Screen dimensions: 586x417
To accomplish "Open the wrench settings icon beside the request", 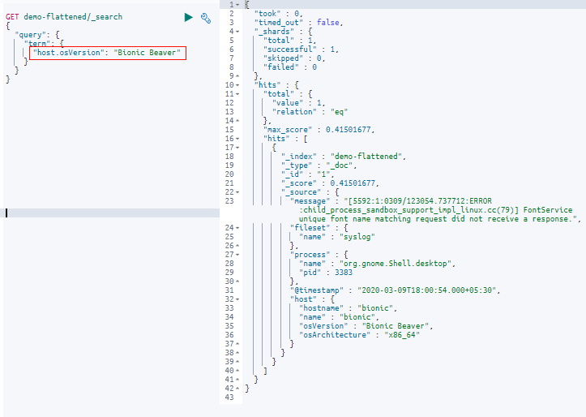I will click(206, 18).
